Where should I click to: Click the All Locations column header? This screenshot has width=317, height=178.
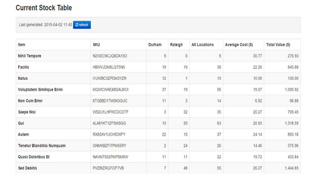(x=203, y=45)
